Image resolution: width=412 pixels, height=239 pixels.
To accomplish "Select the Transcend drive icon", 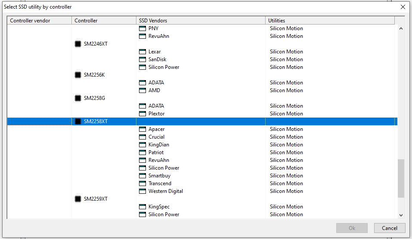I will click(x=142, y=183).
